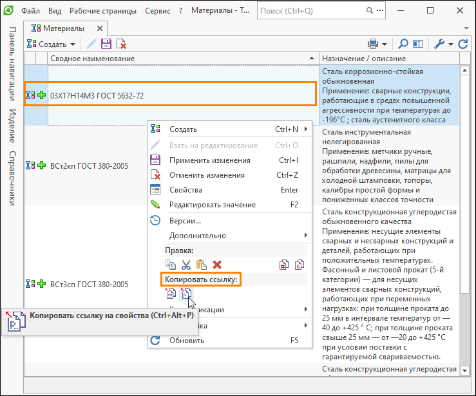The height and width of the screenshot is (396, 476).
Task: Click the copy-with-G icon under Правка
Action: click(300, 265)
